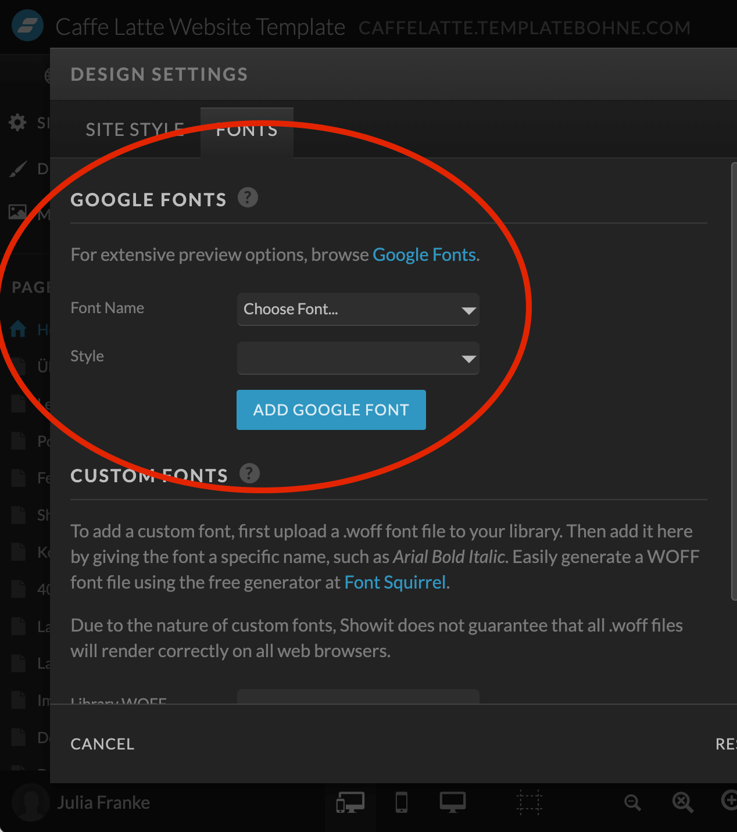Click the design brush icon in sidebar

coord(18,169)
